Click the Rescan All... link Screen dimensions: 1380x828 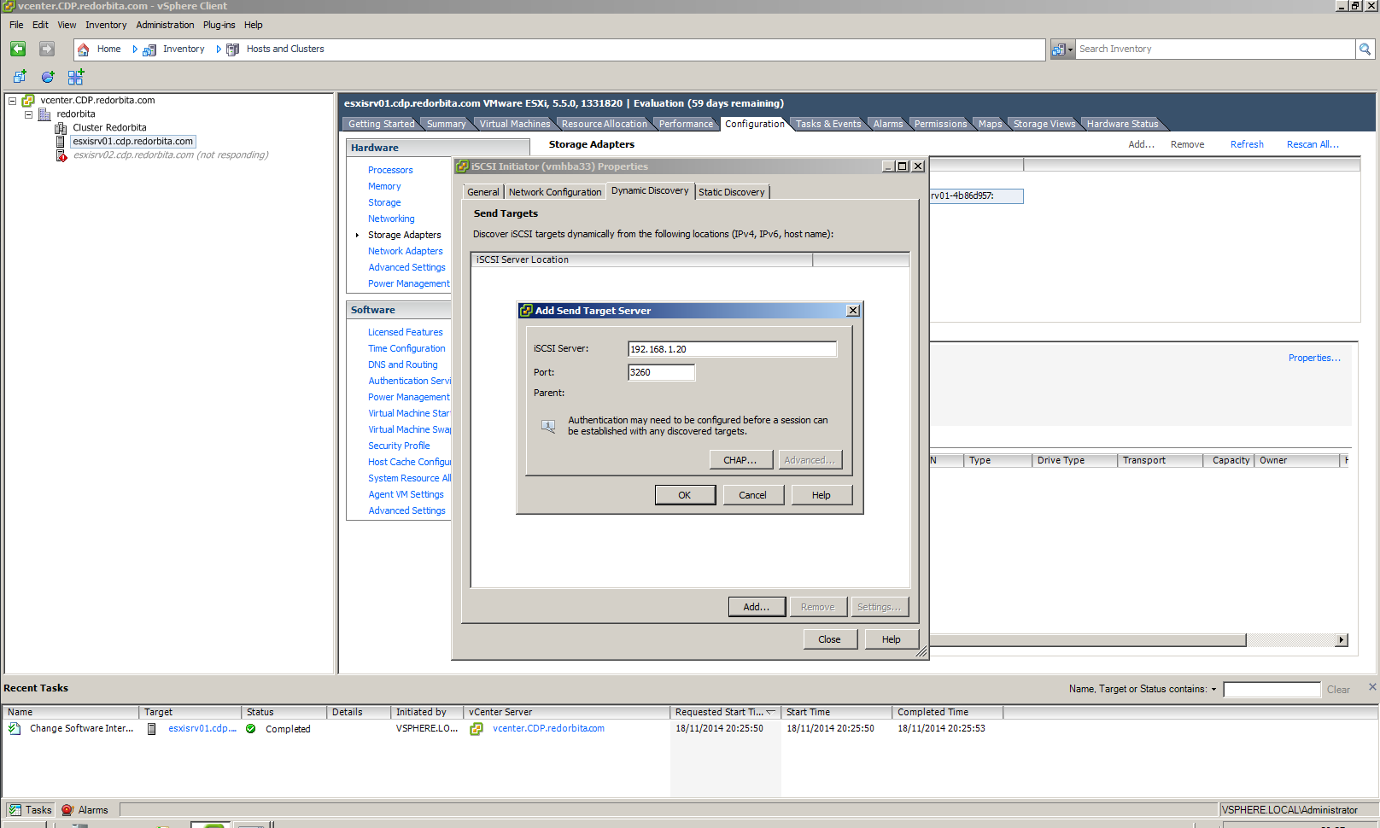click(1312, 144)
